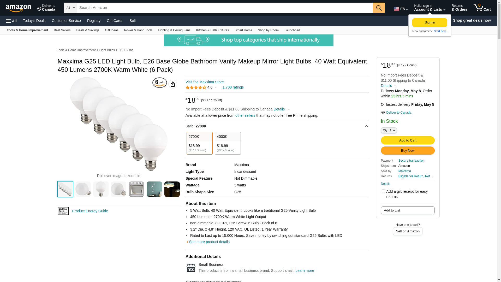Open Today's Deals in navigation bar

[34, 21]
